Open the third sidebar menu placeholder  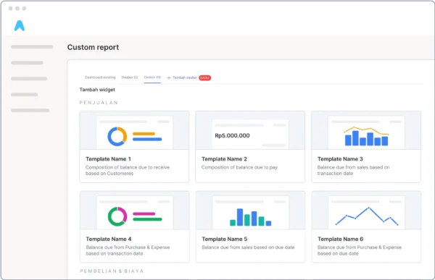29,79
